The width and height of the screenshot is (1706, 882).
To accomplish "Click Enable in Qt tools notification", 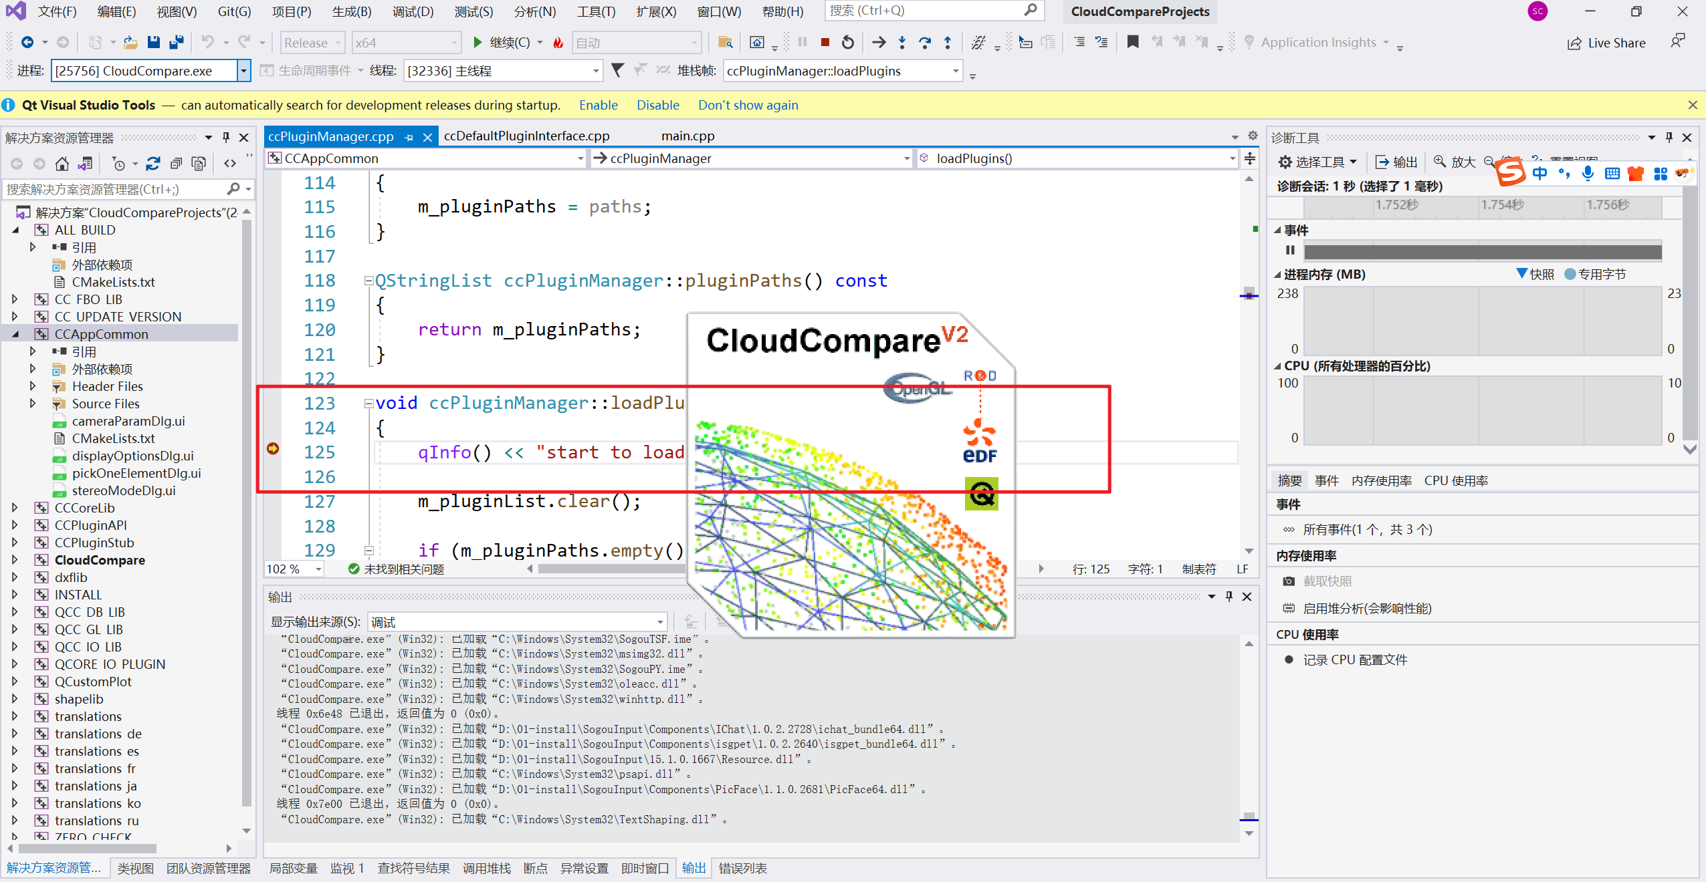I will coord(598,105).
